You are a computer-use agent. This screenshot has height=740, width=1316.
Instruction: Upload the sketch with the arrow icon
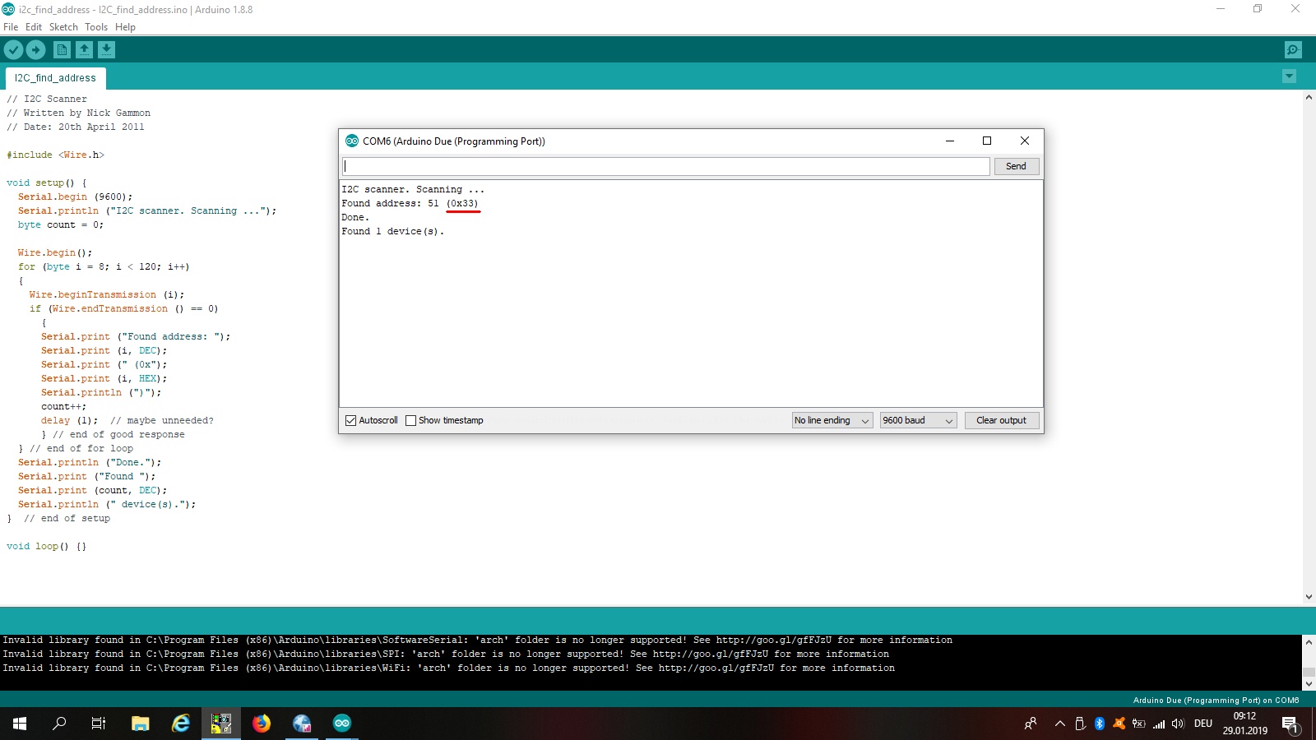click(x=35, y=50)
